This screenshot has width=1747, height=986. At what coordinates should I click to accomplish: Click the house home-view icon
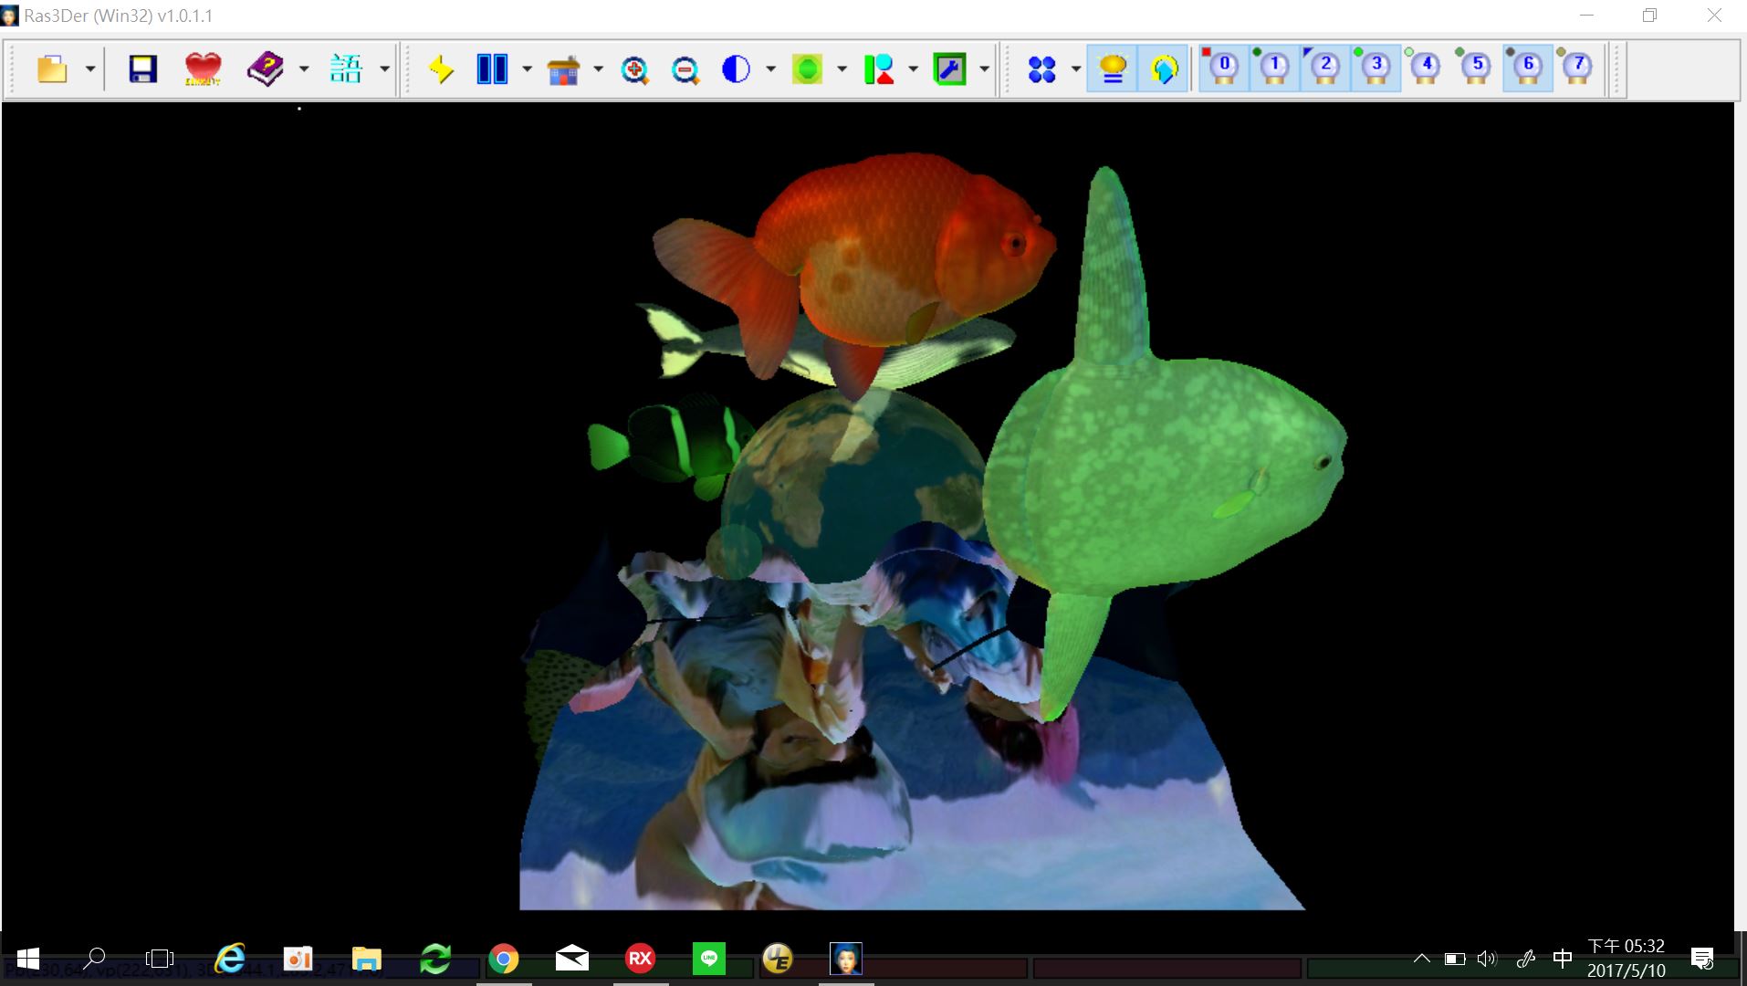[x=563, y=69]
